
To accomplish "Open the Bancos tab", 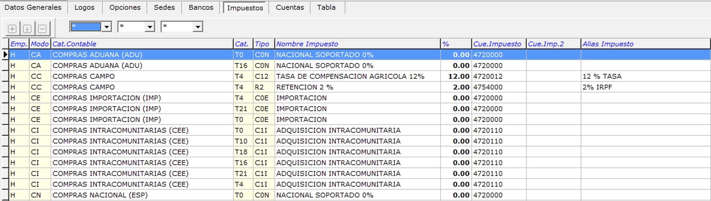I will tap(201, 7).
